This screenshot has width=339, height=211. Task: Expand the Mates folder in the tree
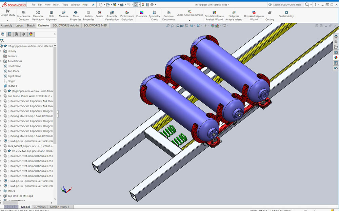click(1, 191)
